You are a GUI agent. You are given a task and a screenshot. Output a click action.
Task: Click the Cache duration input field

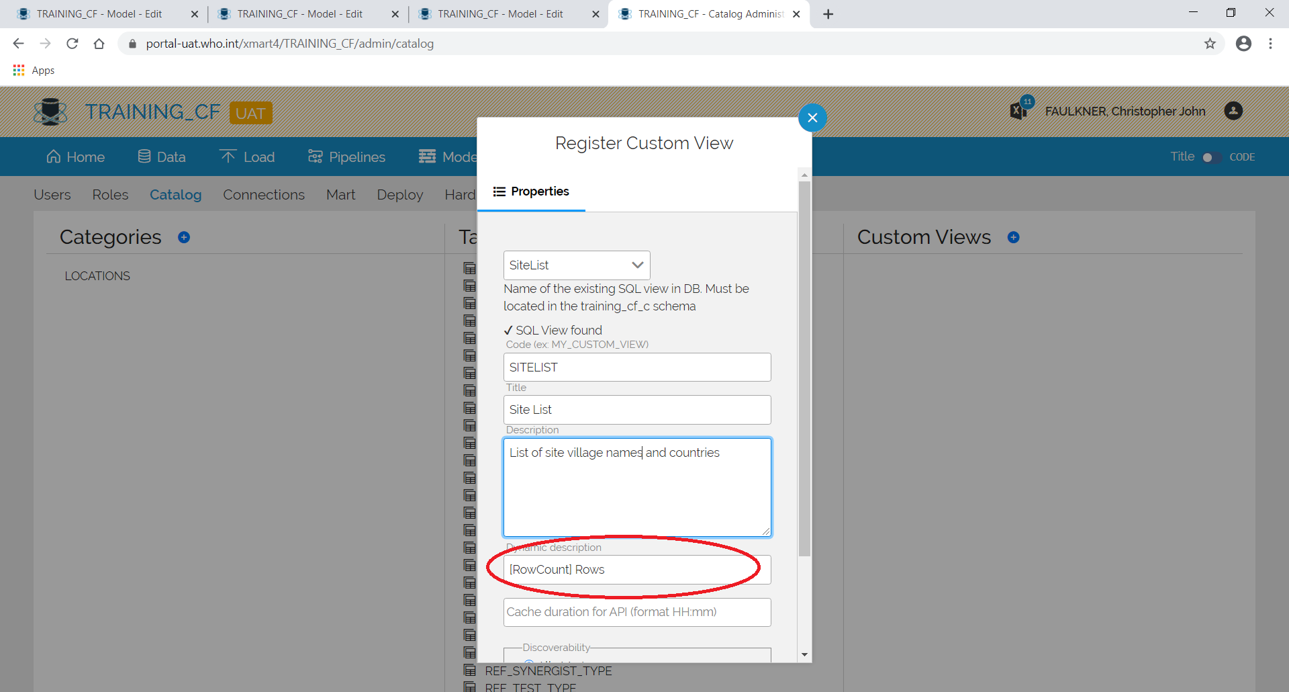(x=636, y=612)
